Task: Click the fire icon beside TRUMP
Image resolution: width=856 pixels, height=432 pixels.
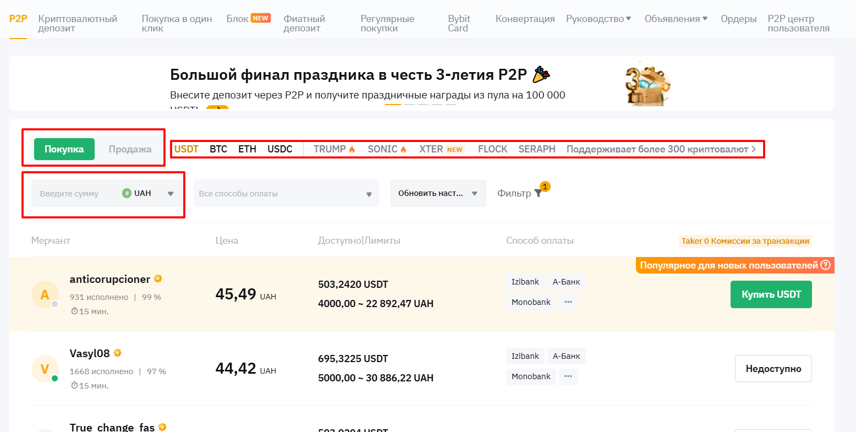Action: pos(352,150)
